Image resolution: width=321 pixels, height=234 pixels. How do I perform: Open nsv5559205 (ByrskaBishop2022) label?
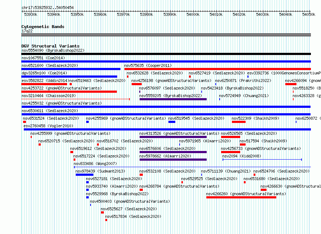pos(171,96)
